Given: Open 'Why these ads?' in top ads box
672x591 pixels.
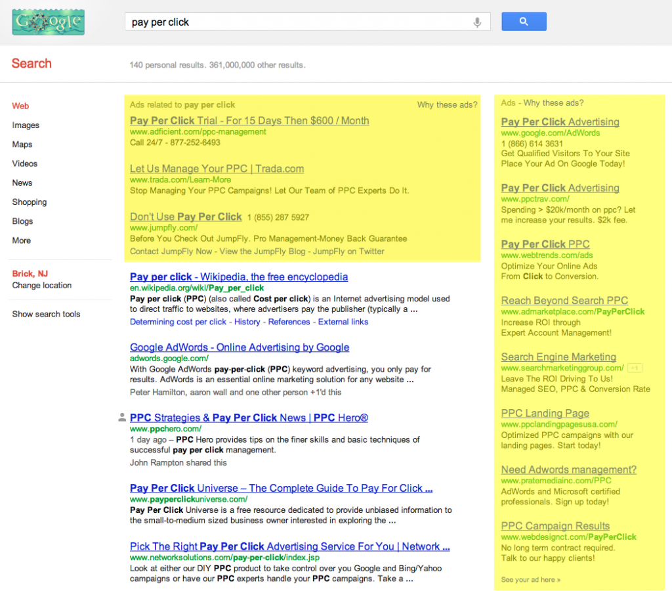Looking at the screenshot, I should click(x=448, y=104).
